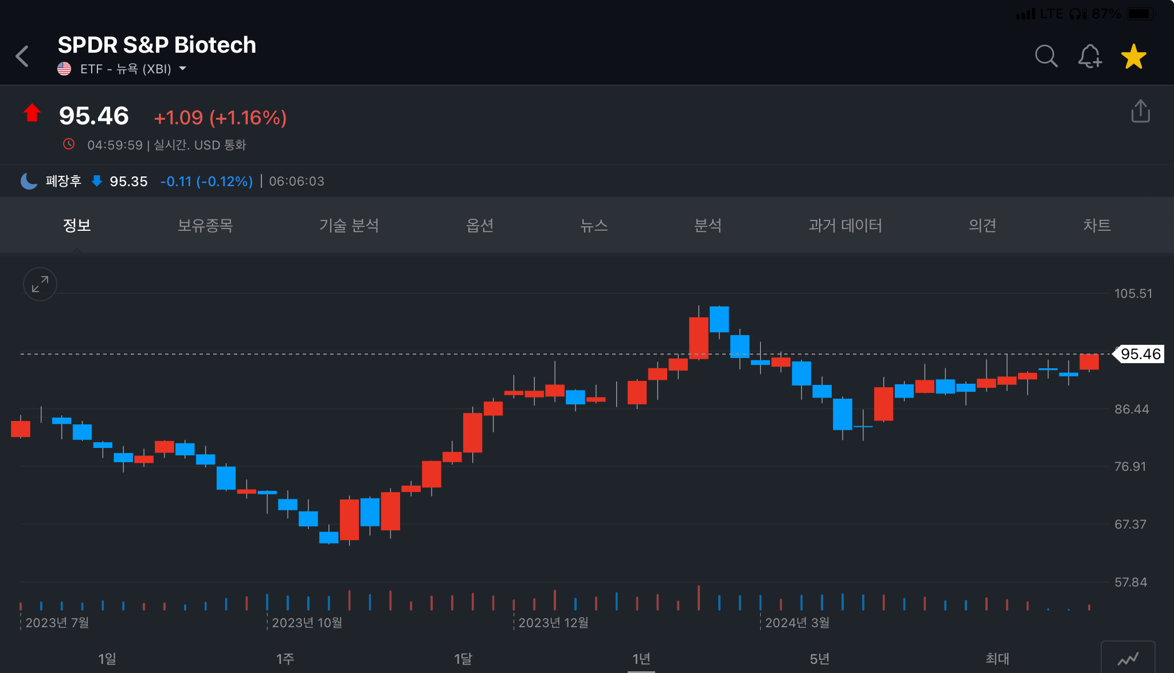
Task: Open the search magnifier icon
Action: (x=1046, y=56)
